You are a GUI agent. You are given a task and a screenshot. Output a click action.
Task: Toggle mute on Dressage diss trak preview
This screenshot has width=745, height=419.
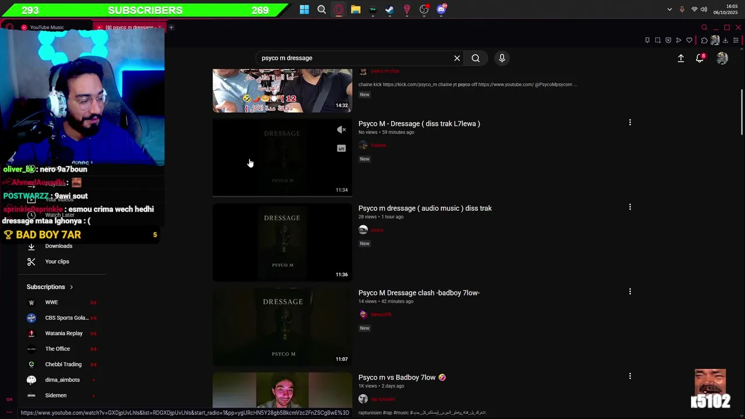[342, 130]
